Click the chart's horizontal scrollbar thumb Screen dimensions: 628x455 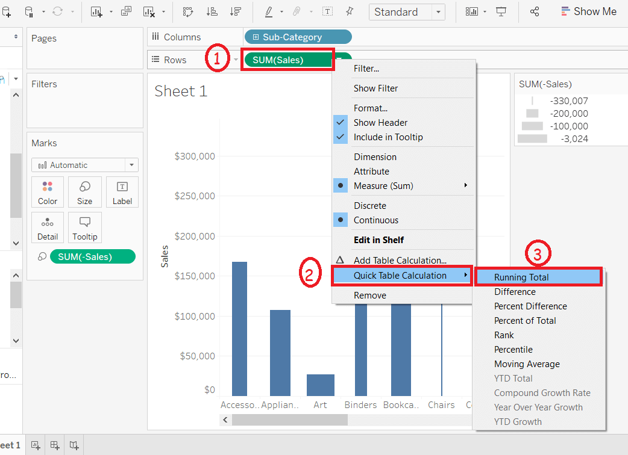pyautogui.click(x=289, y=420)
